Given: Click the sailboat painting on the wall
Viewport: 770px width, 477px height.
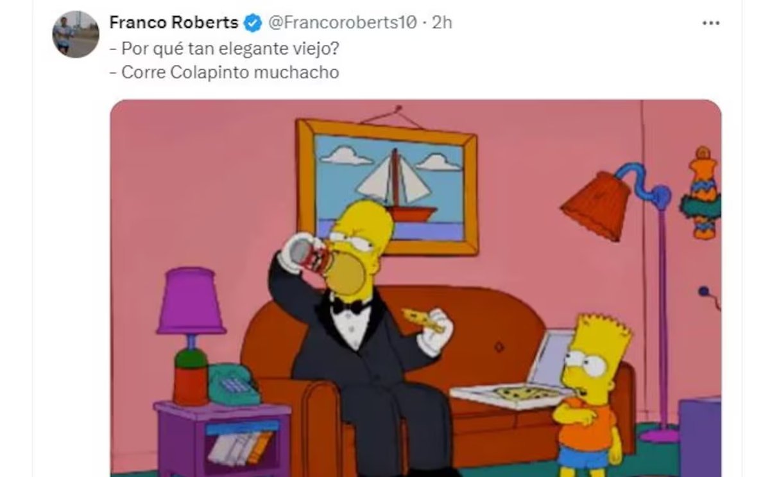Looking at the screenshot, I should click(x=387, y=187).
